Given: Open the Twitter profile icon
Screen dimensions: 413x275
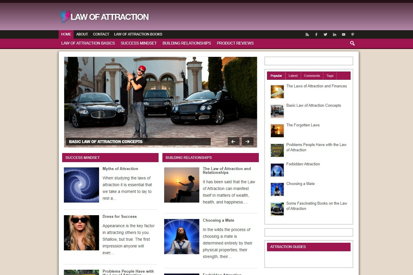Looking at the screenshot, I should coord(325,35).
